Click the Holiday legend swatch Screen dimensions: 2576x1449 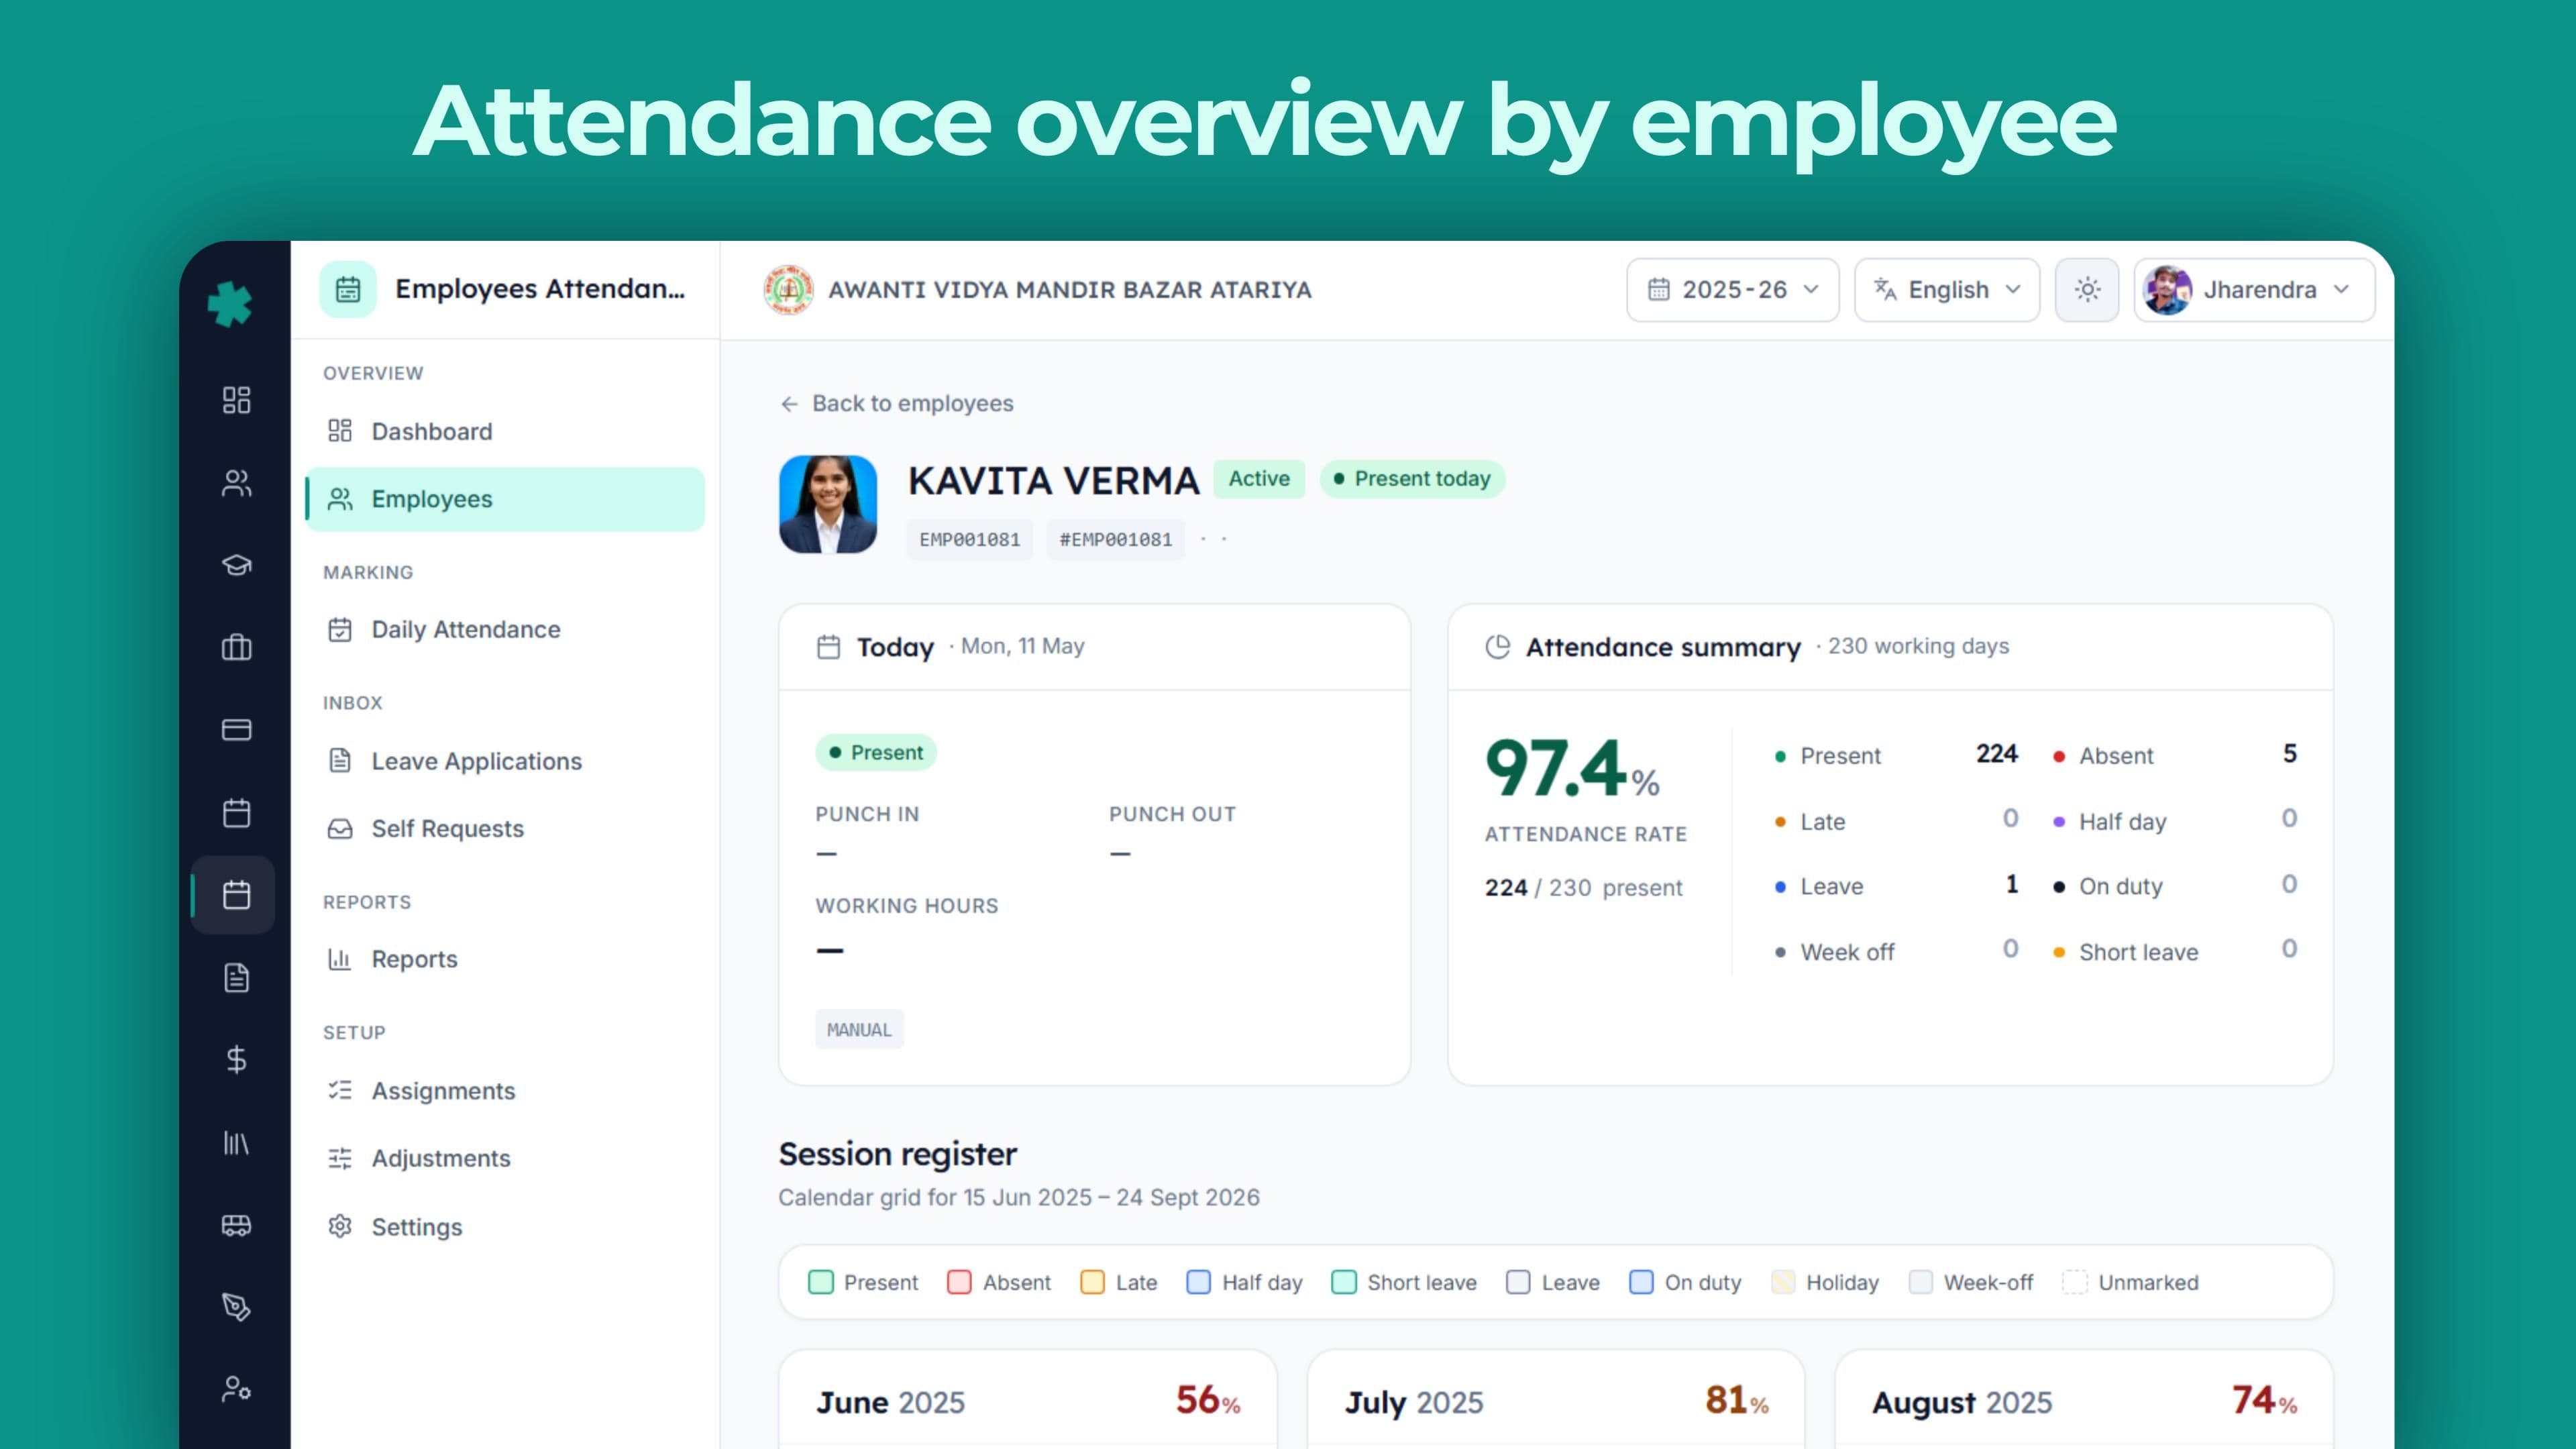pyautogui.click(x=1783, y=1282)
